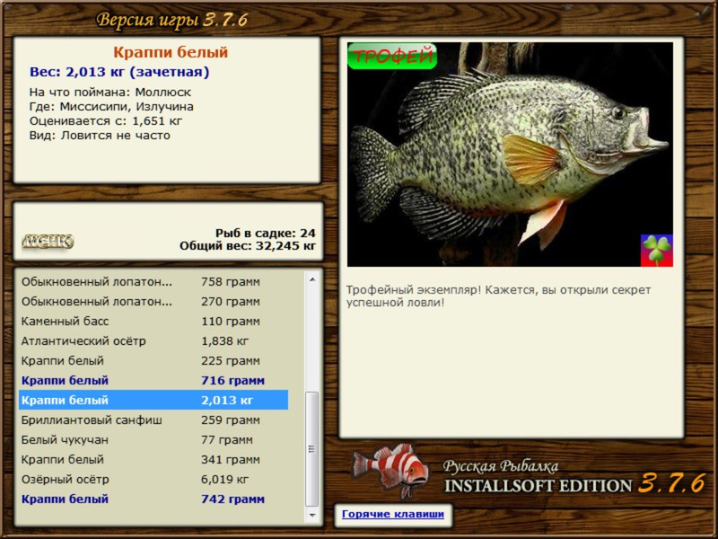Select the Каменный басс row
This screenshot has width=718, height=539.
153,322
